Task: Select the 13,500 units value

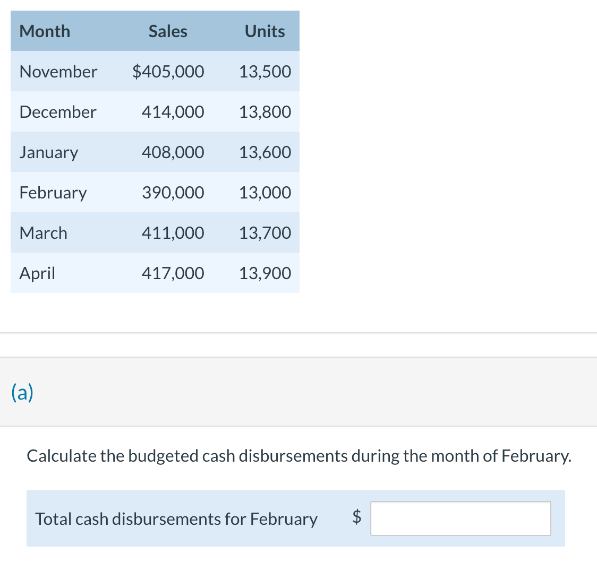Action: coord(265,72)
